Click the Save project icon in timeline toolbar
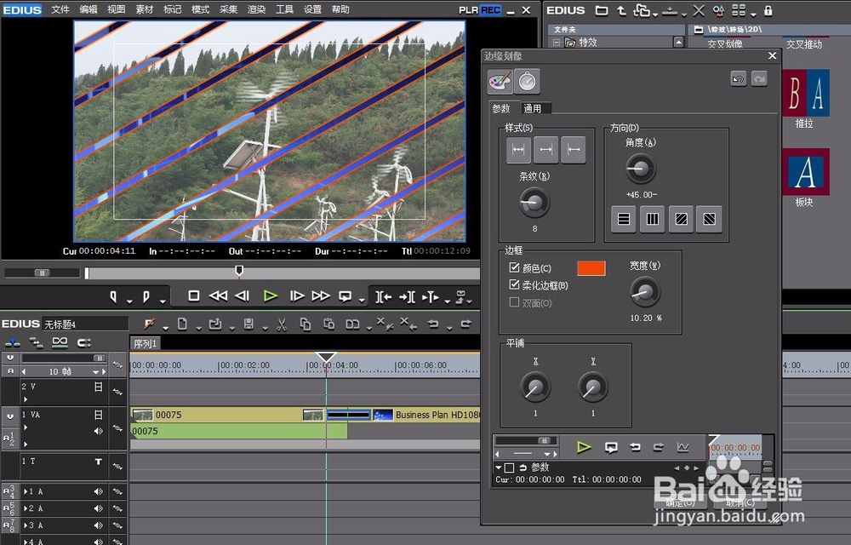Viewport: 851px width, 545px height. (x=248, y=324)
